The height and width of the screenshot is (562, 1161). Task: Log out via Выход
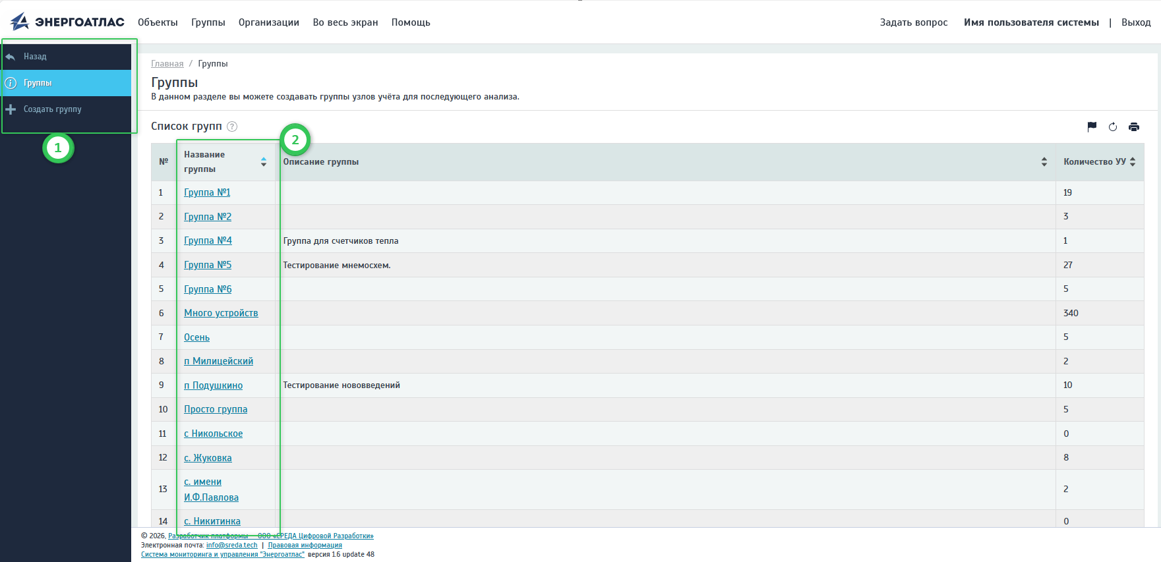click(1136, 22)
